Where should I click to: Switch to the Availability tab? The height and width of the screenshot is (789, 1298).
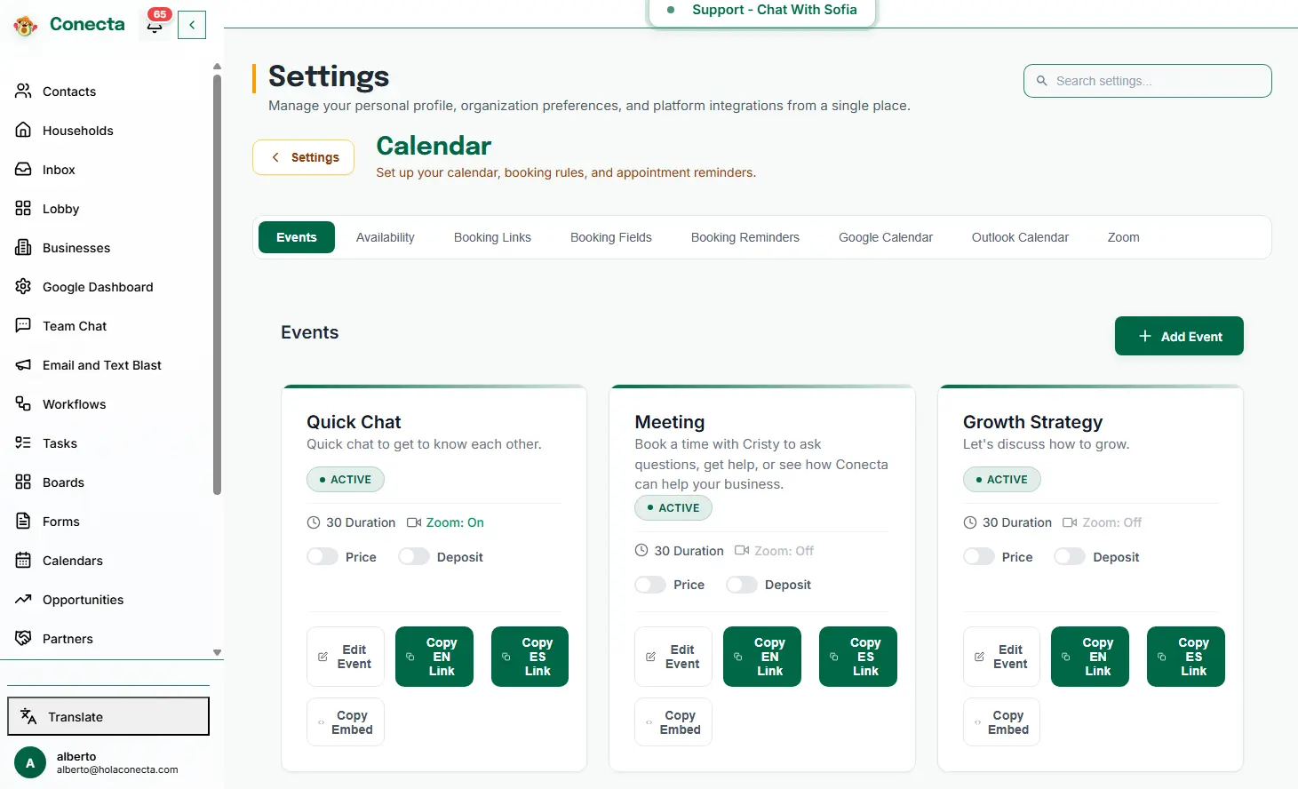(x=385, y=237)
